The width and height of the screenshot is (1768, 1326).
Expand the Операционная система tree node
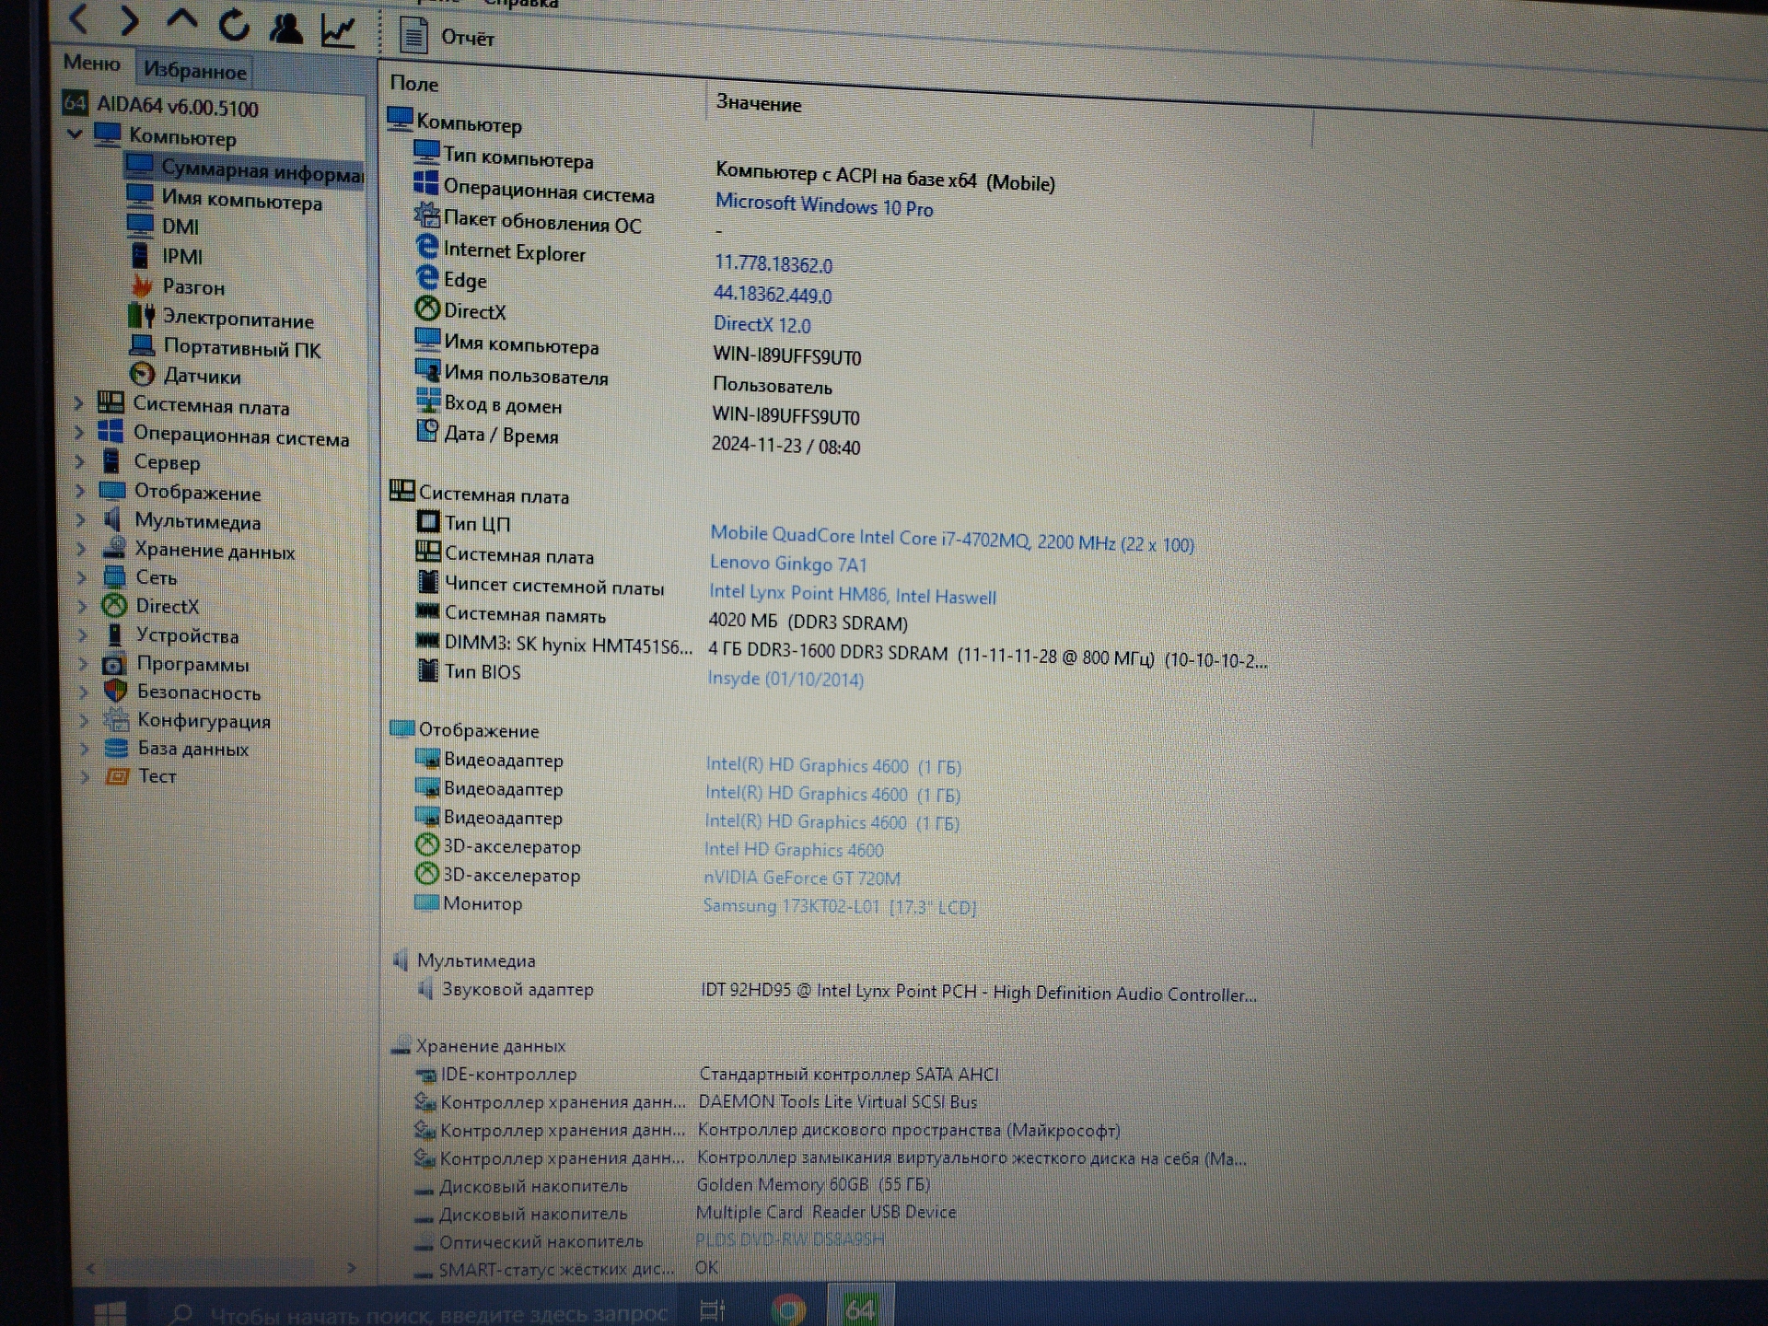click(79, 432)
